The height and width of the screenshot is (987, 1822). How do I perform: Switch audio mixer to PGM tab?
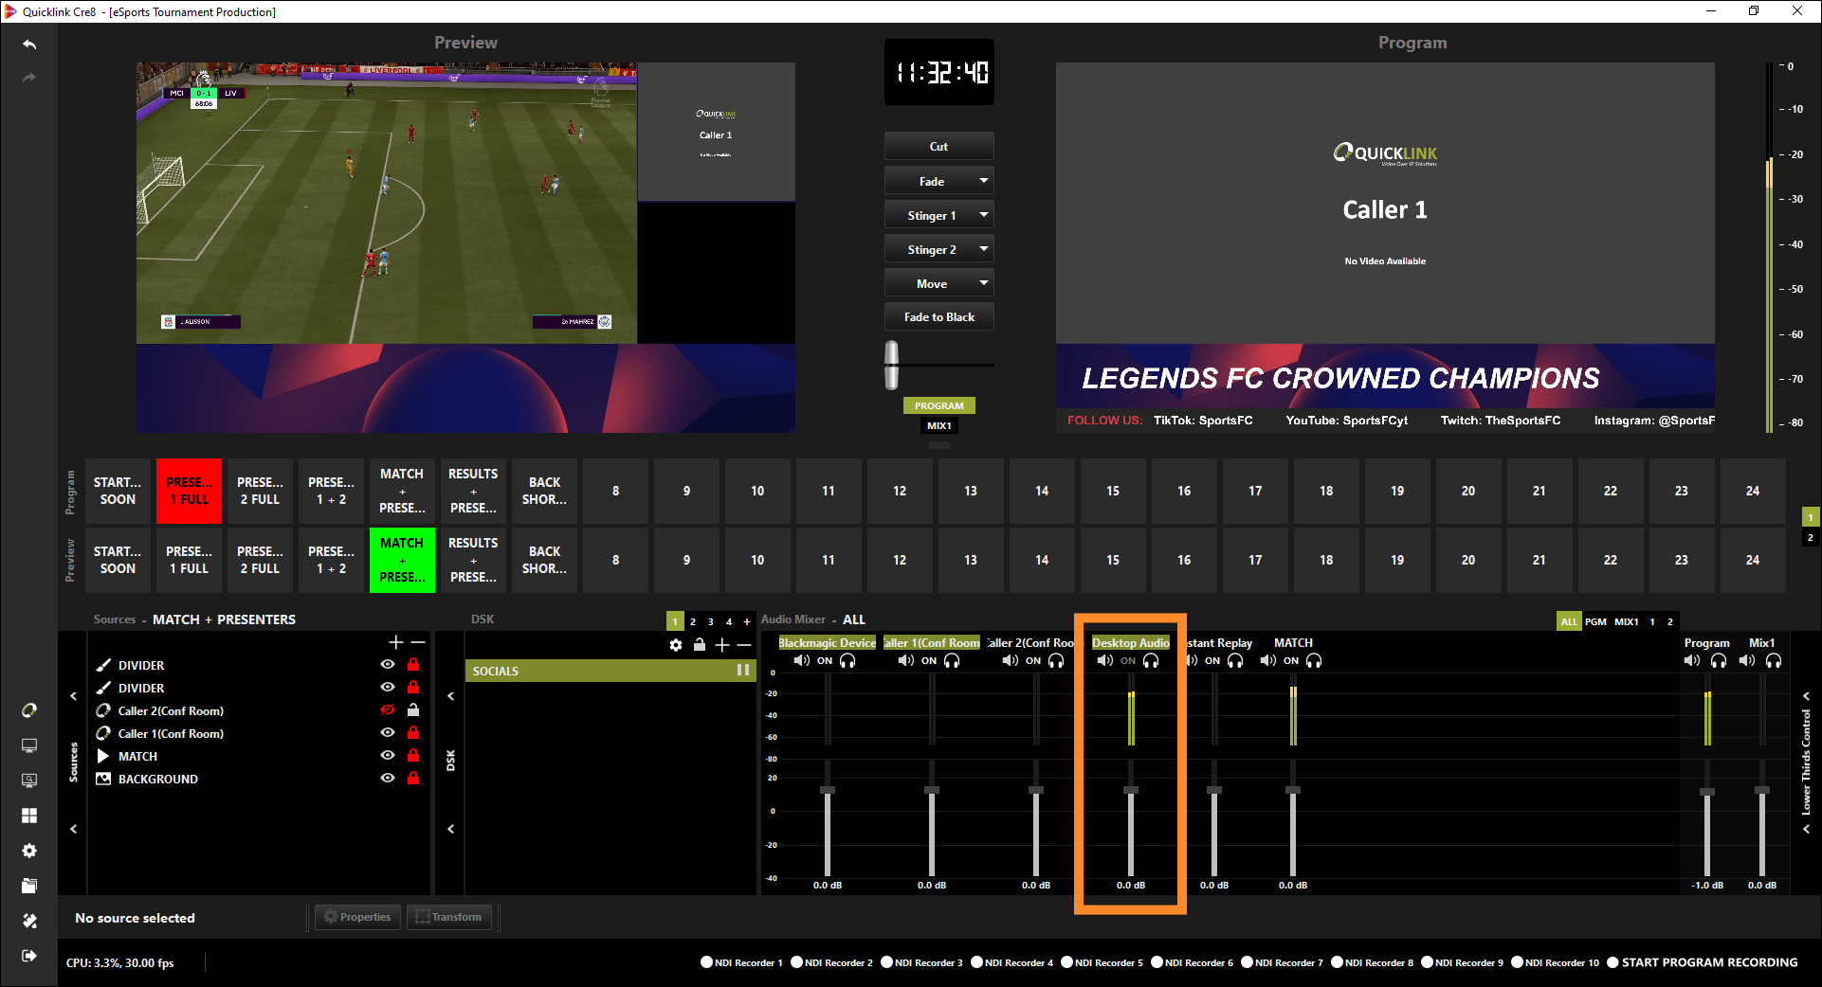pyautogui.click(x=1595, y=621)
